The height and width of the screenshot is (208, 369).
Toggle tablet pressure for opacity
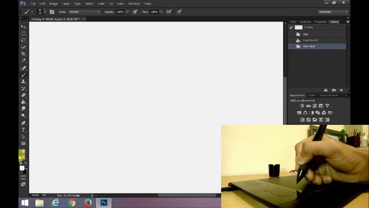pyautogui.click(x=135, y=12)
